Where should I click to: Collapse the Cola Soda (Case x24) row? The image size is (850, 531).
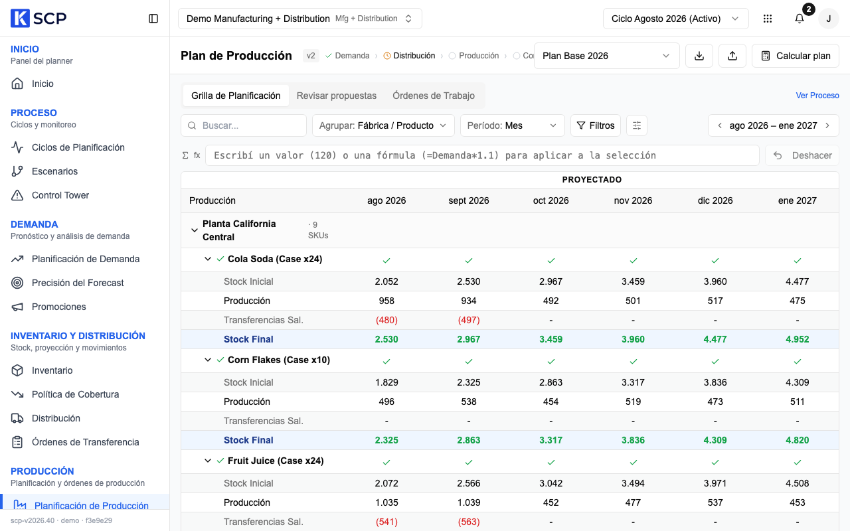208,259
